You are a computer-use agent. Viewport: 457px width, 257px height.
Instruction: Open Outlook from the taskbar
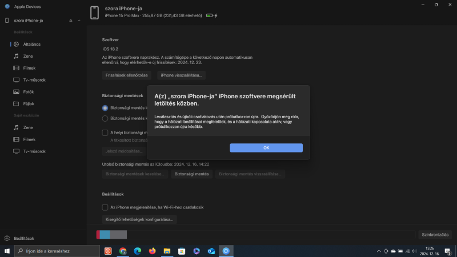click(211, 251)
